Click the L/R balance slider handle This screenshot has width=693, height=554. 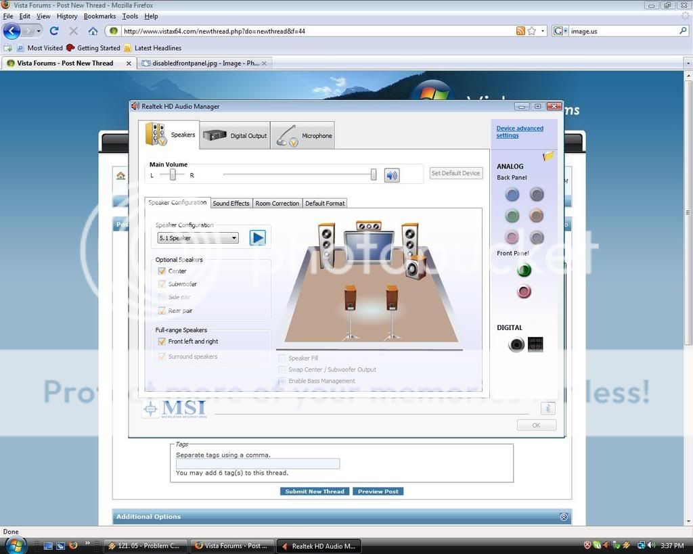coord(173,175)
